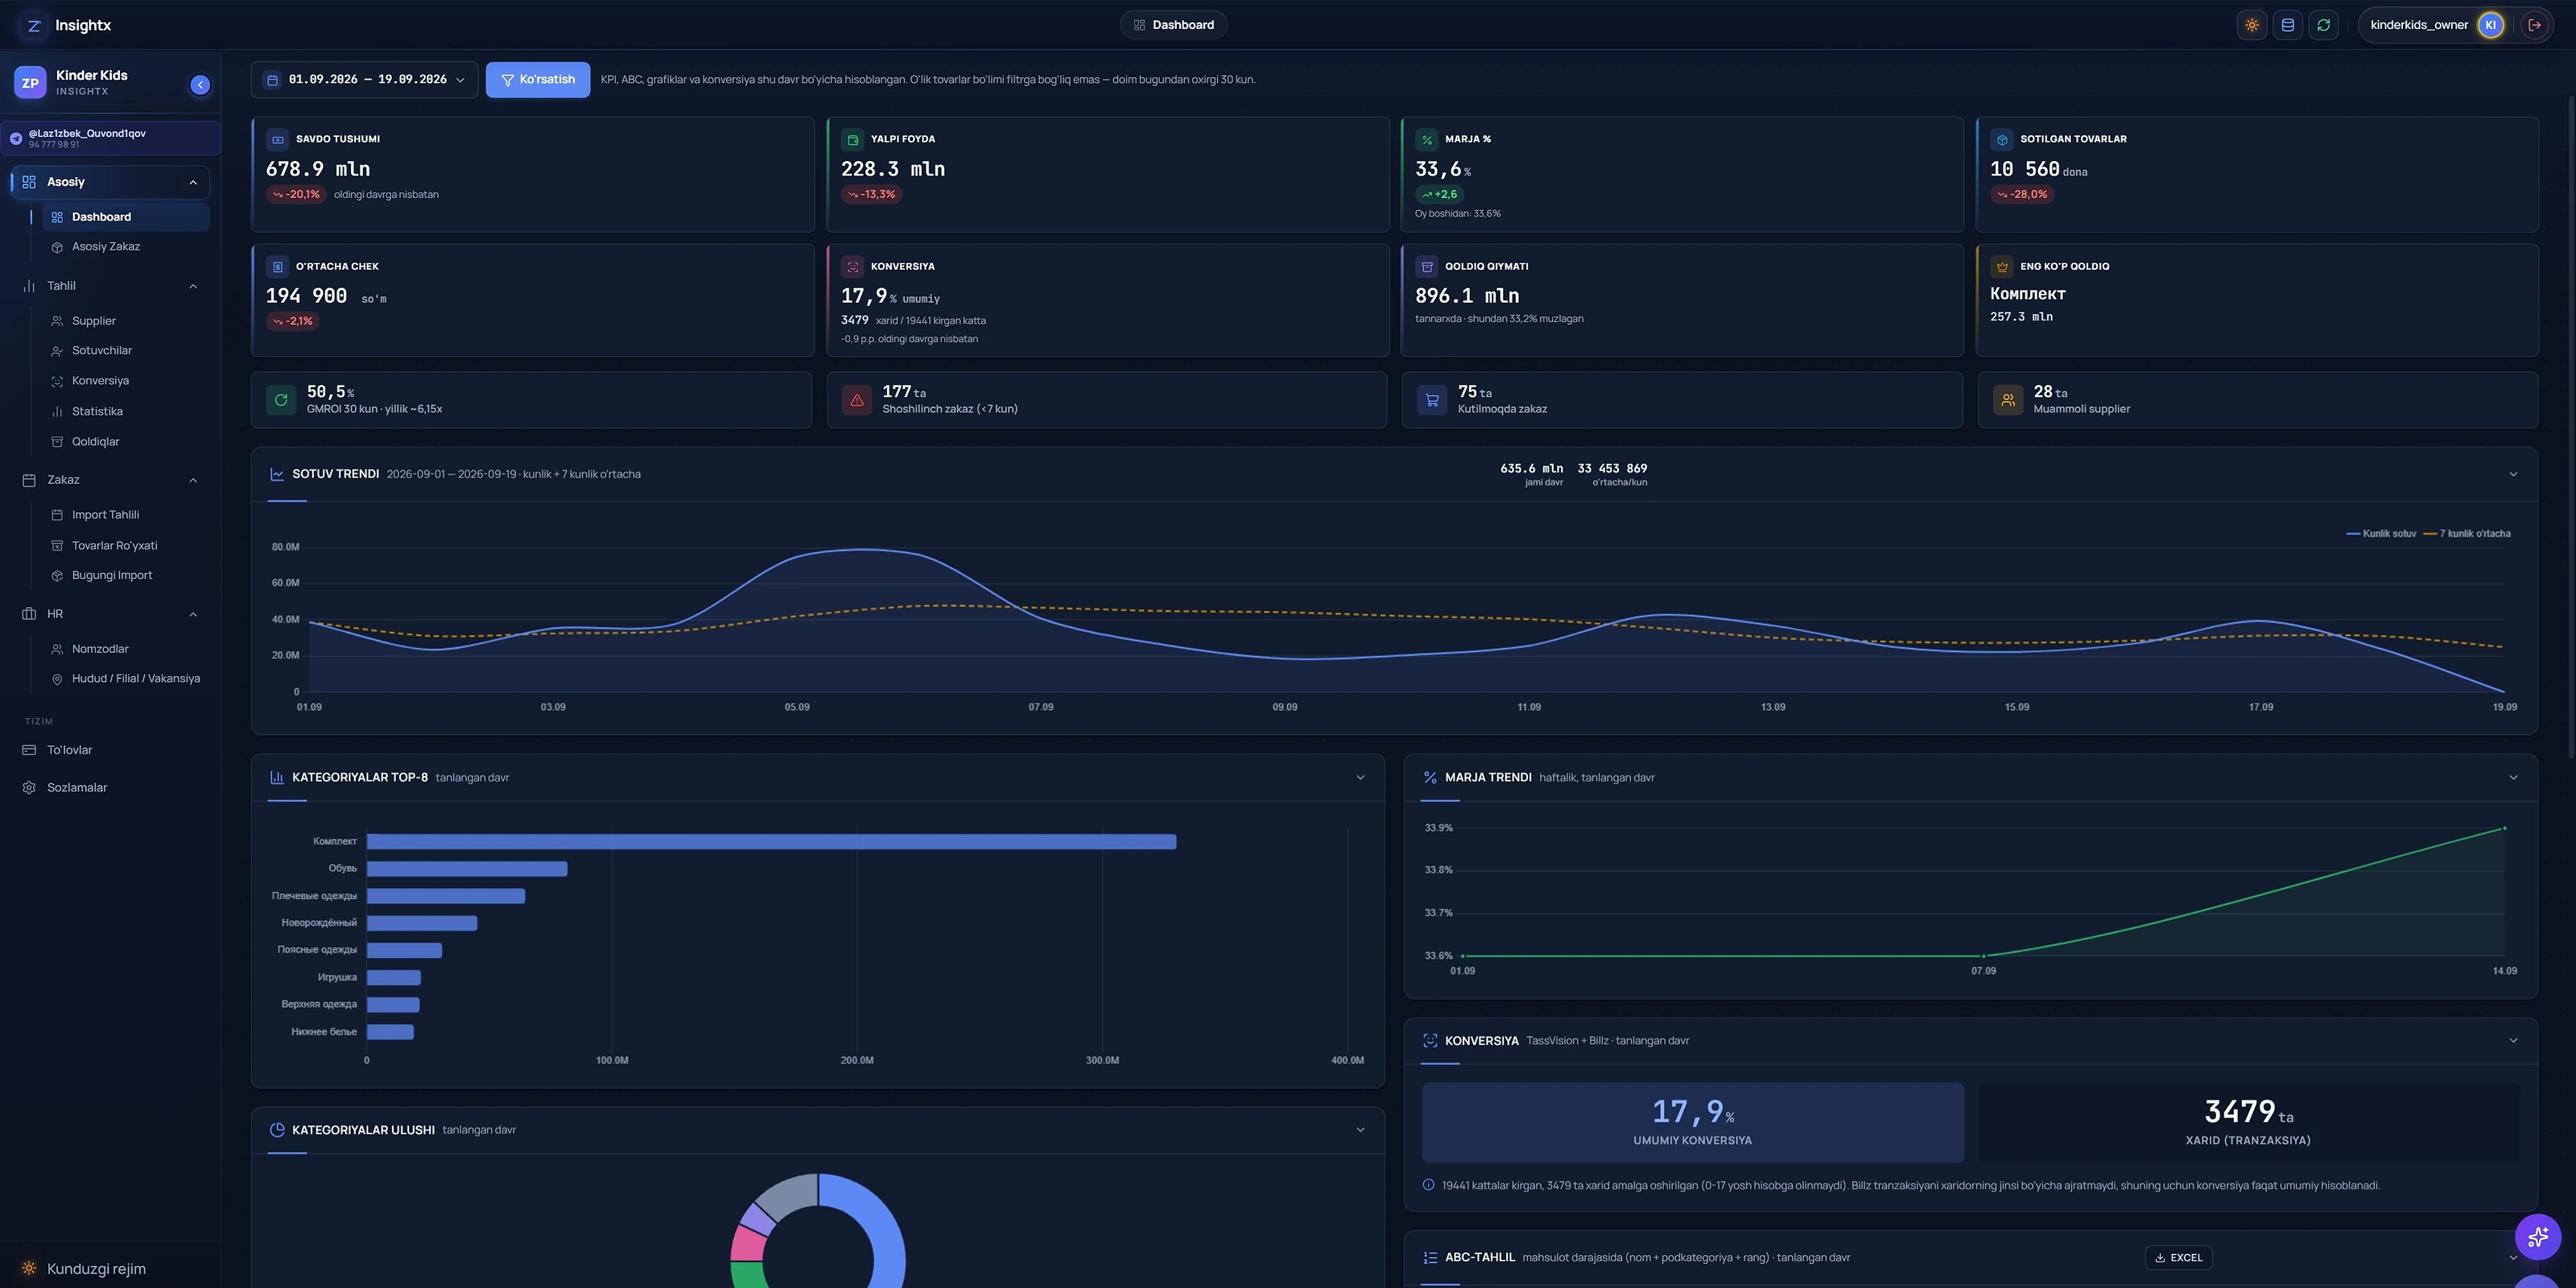Screen dimensions: 2576x1288
Task: Click the Комплект bar in category chart
Action: coord(771,842)
